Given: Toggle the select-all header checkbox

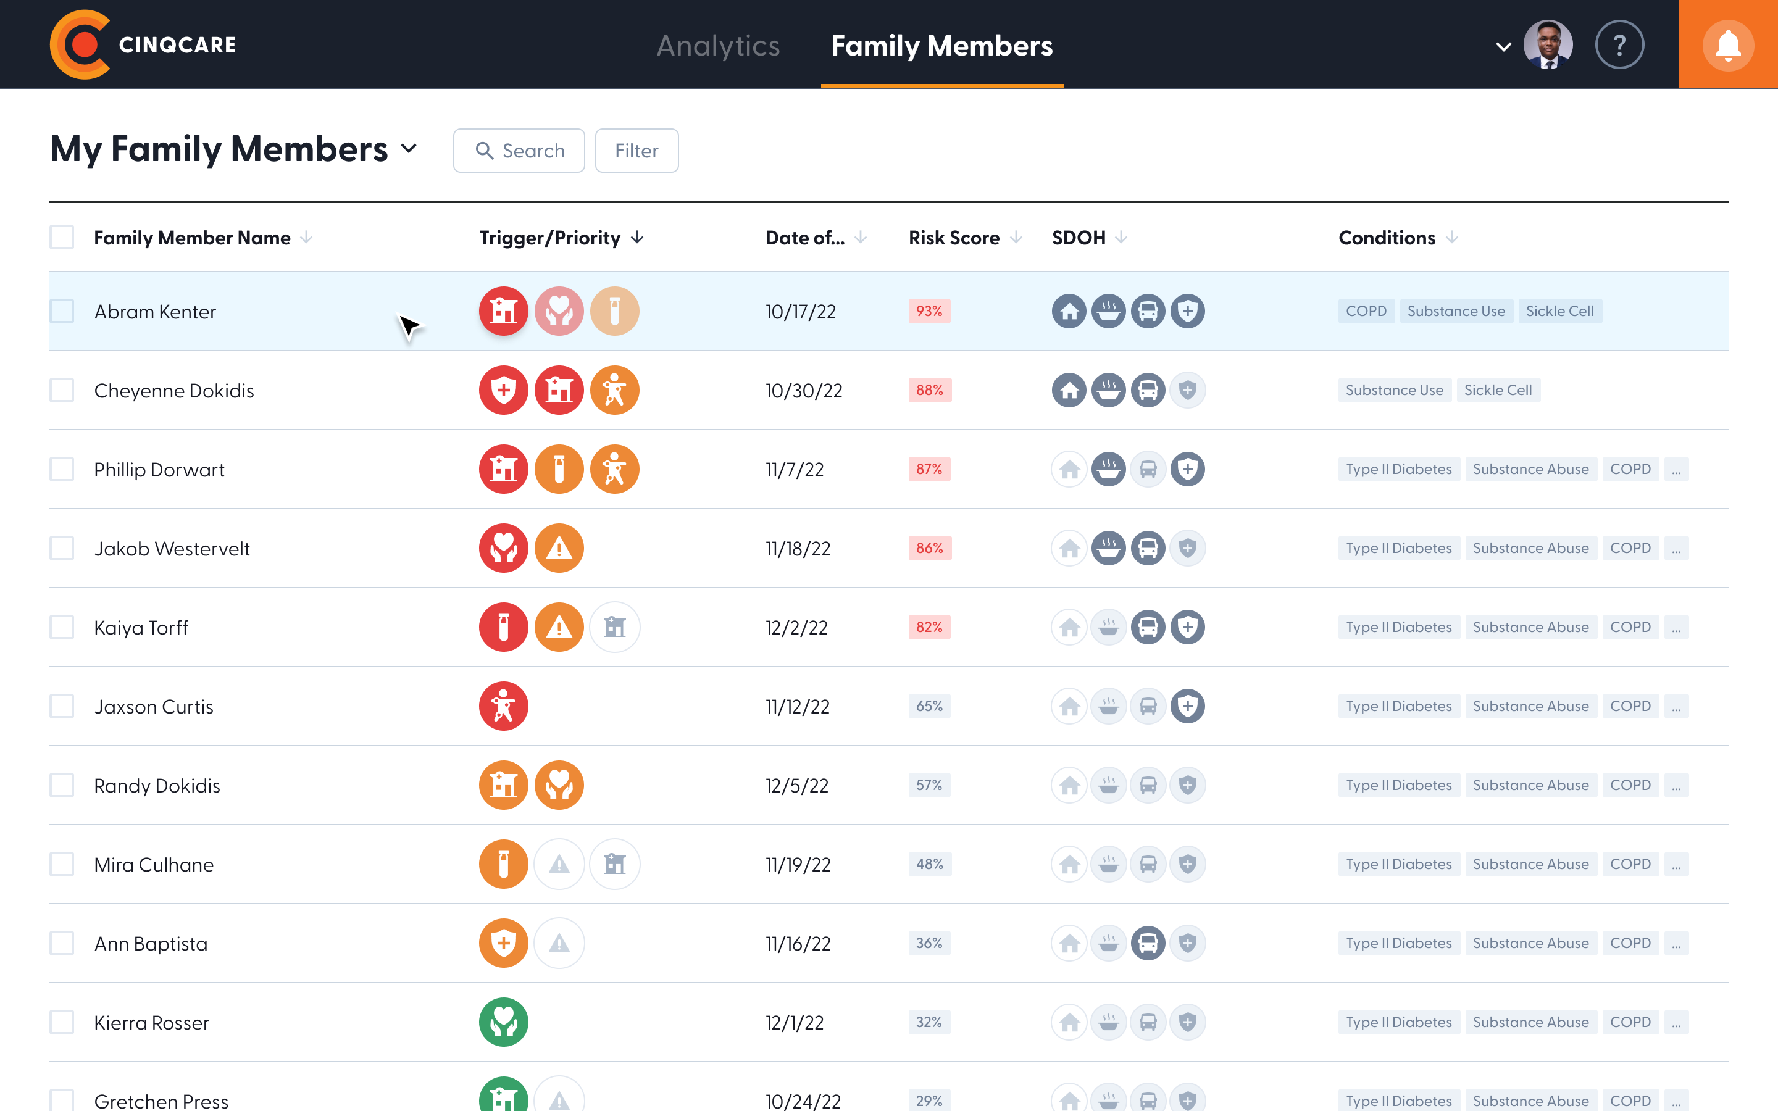Looking at the screenshot, I should pos(62,238).
